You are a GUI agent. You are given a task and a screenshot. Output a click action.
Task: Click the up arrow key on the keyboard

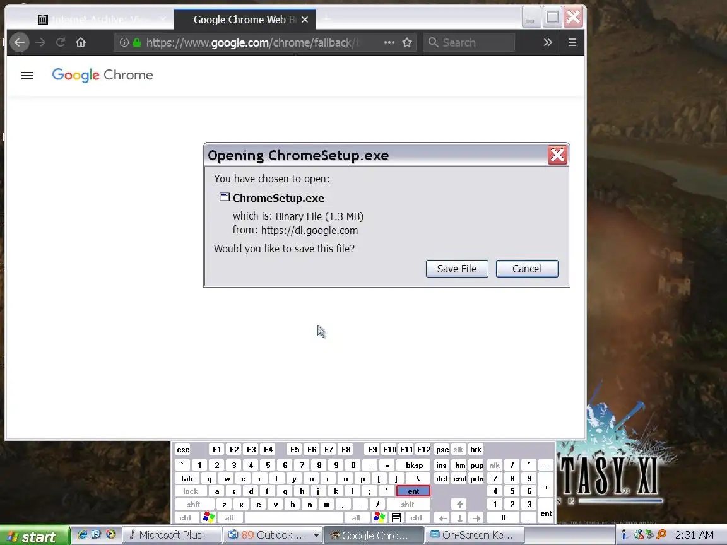point(459,504)
